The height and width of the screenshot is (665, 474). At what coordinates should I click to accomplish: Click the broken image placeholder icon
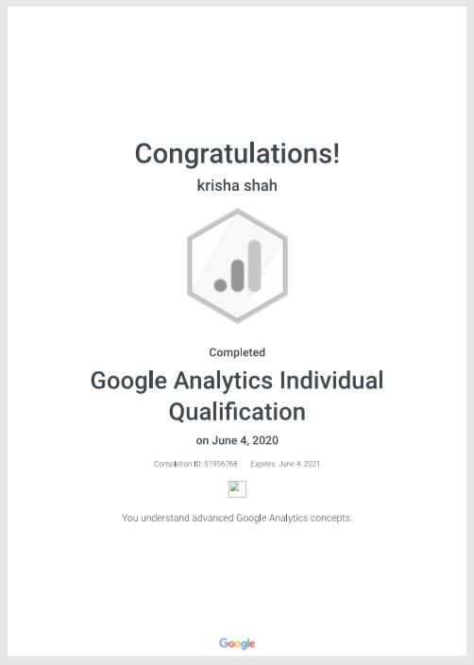(237, 489)
